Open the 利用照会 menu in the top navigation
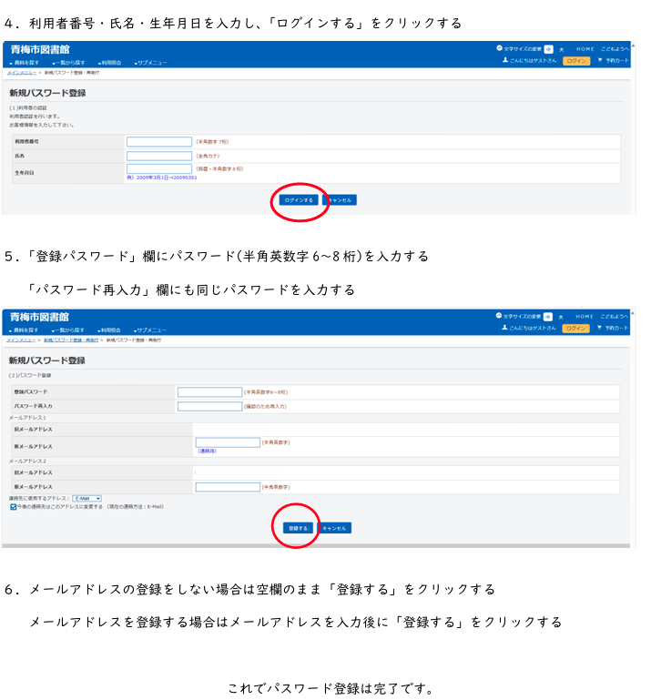651x700 pixels. pyautogui.click(x=110, y=62)
